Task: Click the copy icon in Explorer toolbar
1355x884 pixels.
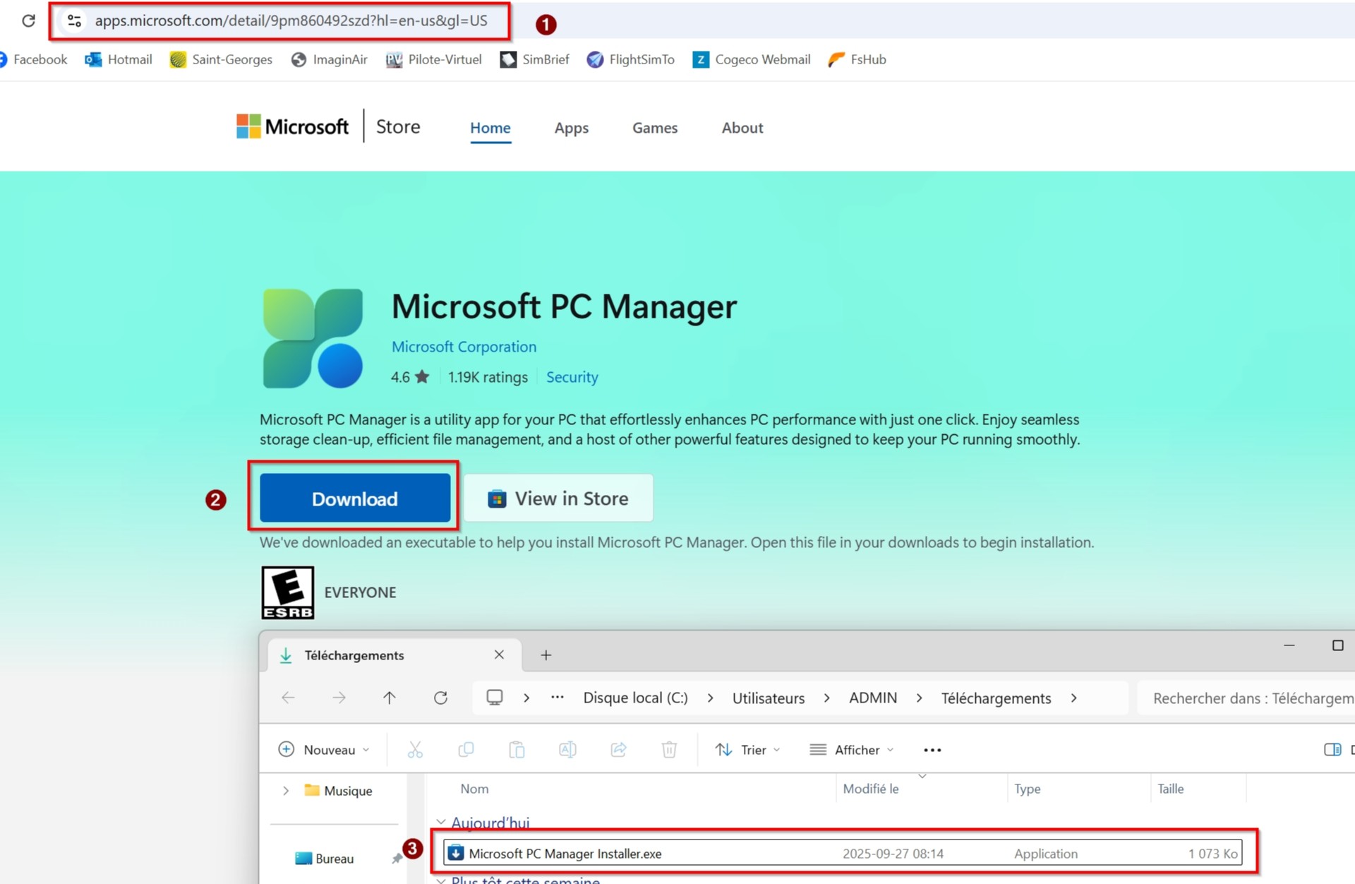Action: coord(466,750)
